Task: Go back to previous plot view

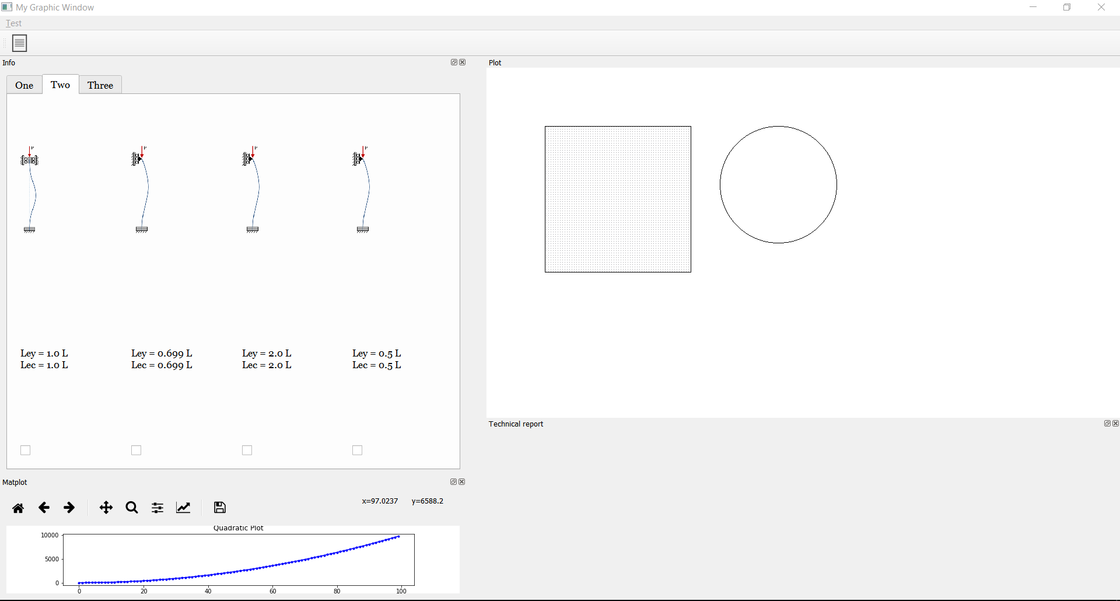Action: (x=43, y=508)
